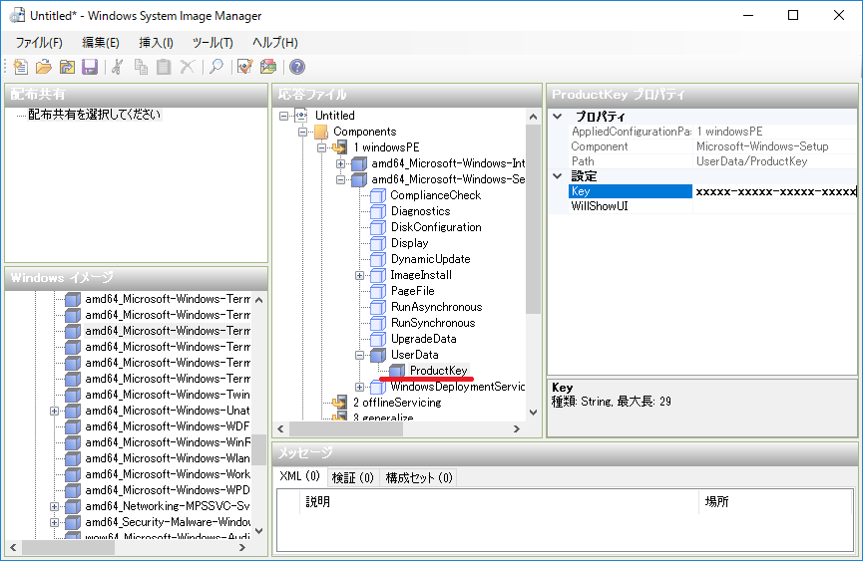Click the 1 windowsPE pass icon

tap(339, 147)
